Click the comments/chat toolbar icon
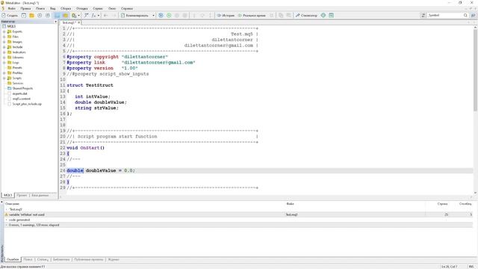 point(288,15)
